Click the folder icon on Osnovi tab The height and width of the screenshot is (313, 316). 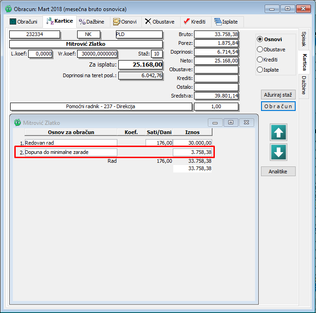pyautogui.click(x=116, y=22)
